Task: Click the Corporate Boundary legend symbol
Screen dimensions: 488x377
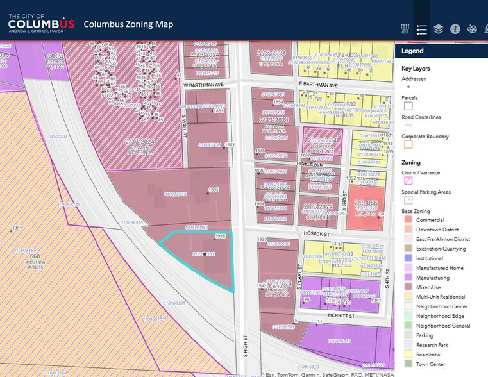Action: tap(408, 144)
